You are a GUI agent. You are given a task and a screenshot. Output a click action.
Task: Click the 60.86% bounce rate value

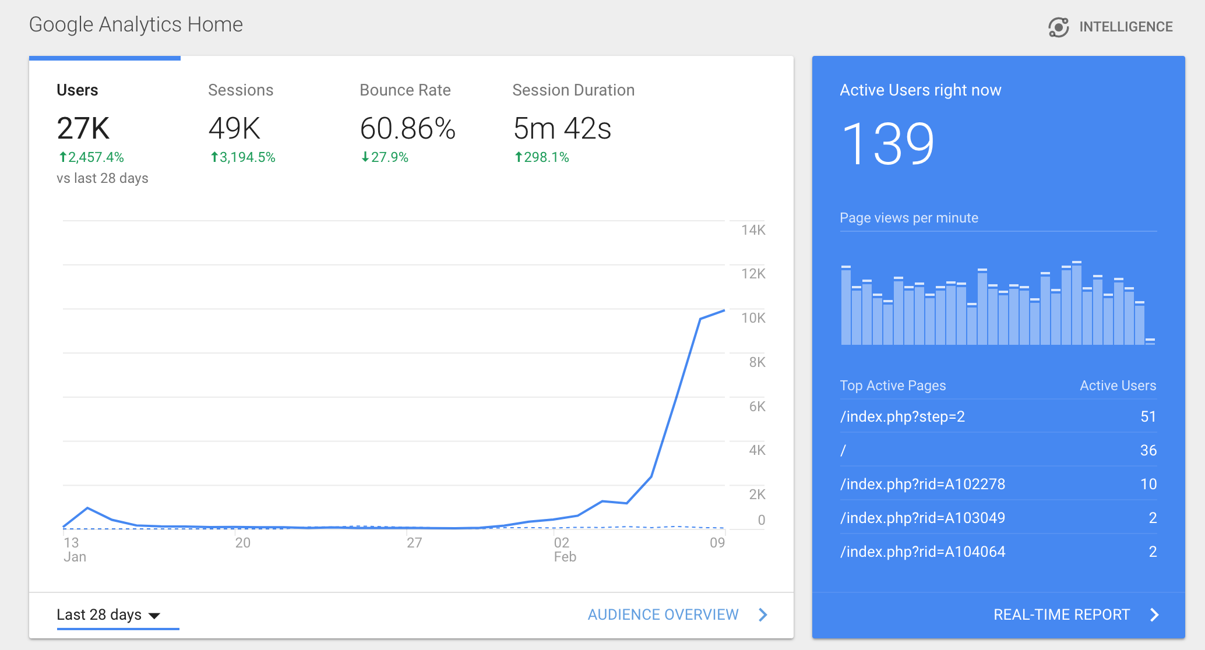click(407, 128)
